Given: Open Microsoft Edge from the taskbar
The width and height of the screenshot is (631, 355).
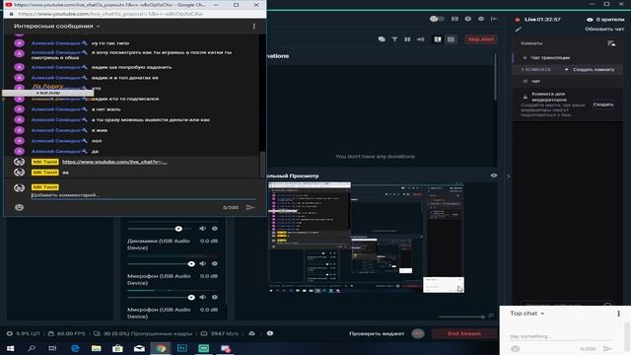Looking at the screenshot, I should 75,348.
